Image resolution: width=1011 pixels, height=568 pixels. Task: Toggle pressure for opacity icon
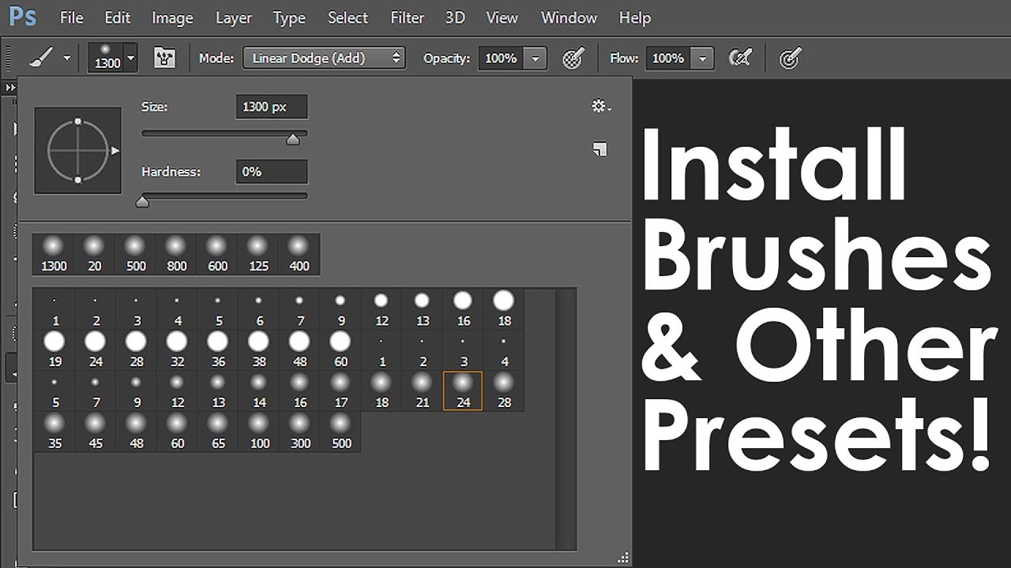(x=573, y=58)
